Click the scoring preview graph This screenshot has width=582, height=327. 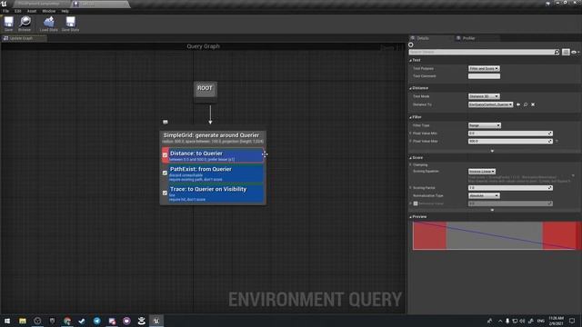(x=496, y=236)
